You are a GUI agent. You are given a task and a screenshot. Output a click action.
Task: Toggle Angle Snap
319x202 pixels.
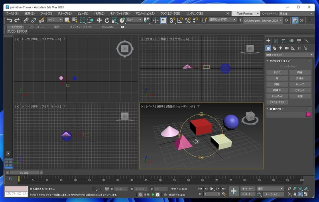click(180, 20)
